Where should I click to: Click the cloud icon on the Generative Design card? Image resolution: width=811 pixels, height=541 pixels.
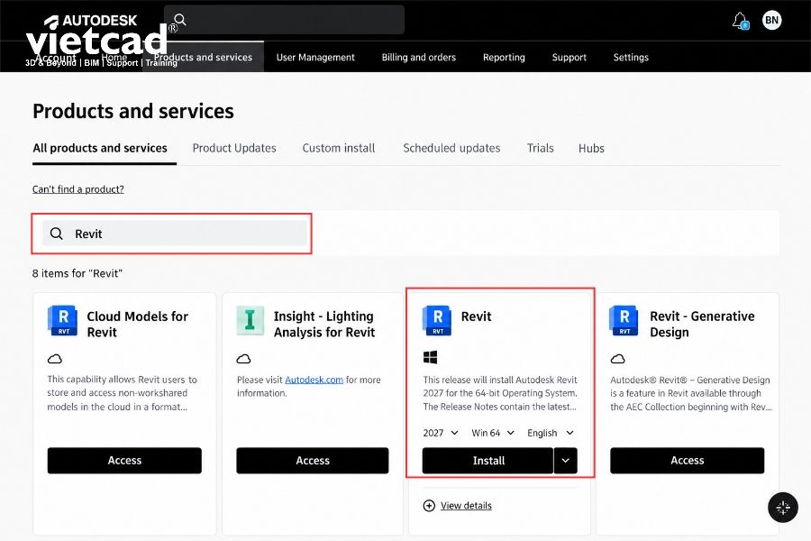tap(618, 359)
